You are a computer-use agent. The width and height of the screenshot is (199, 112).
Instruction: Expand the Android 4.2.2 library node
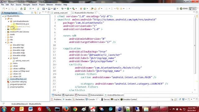[6, 29]
